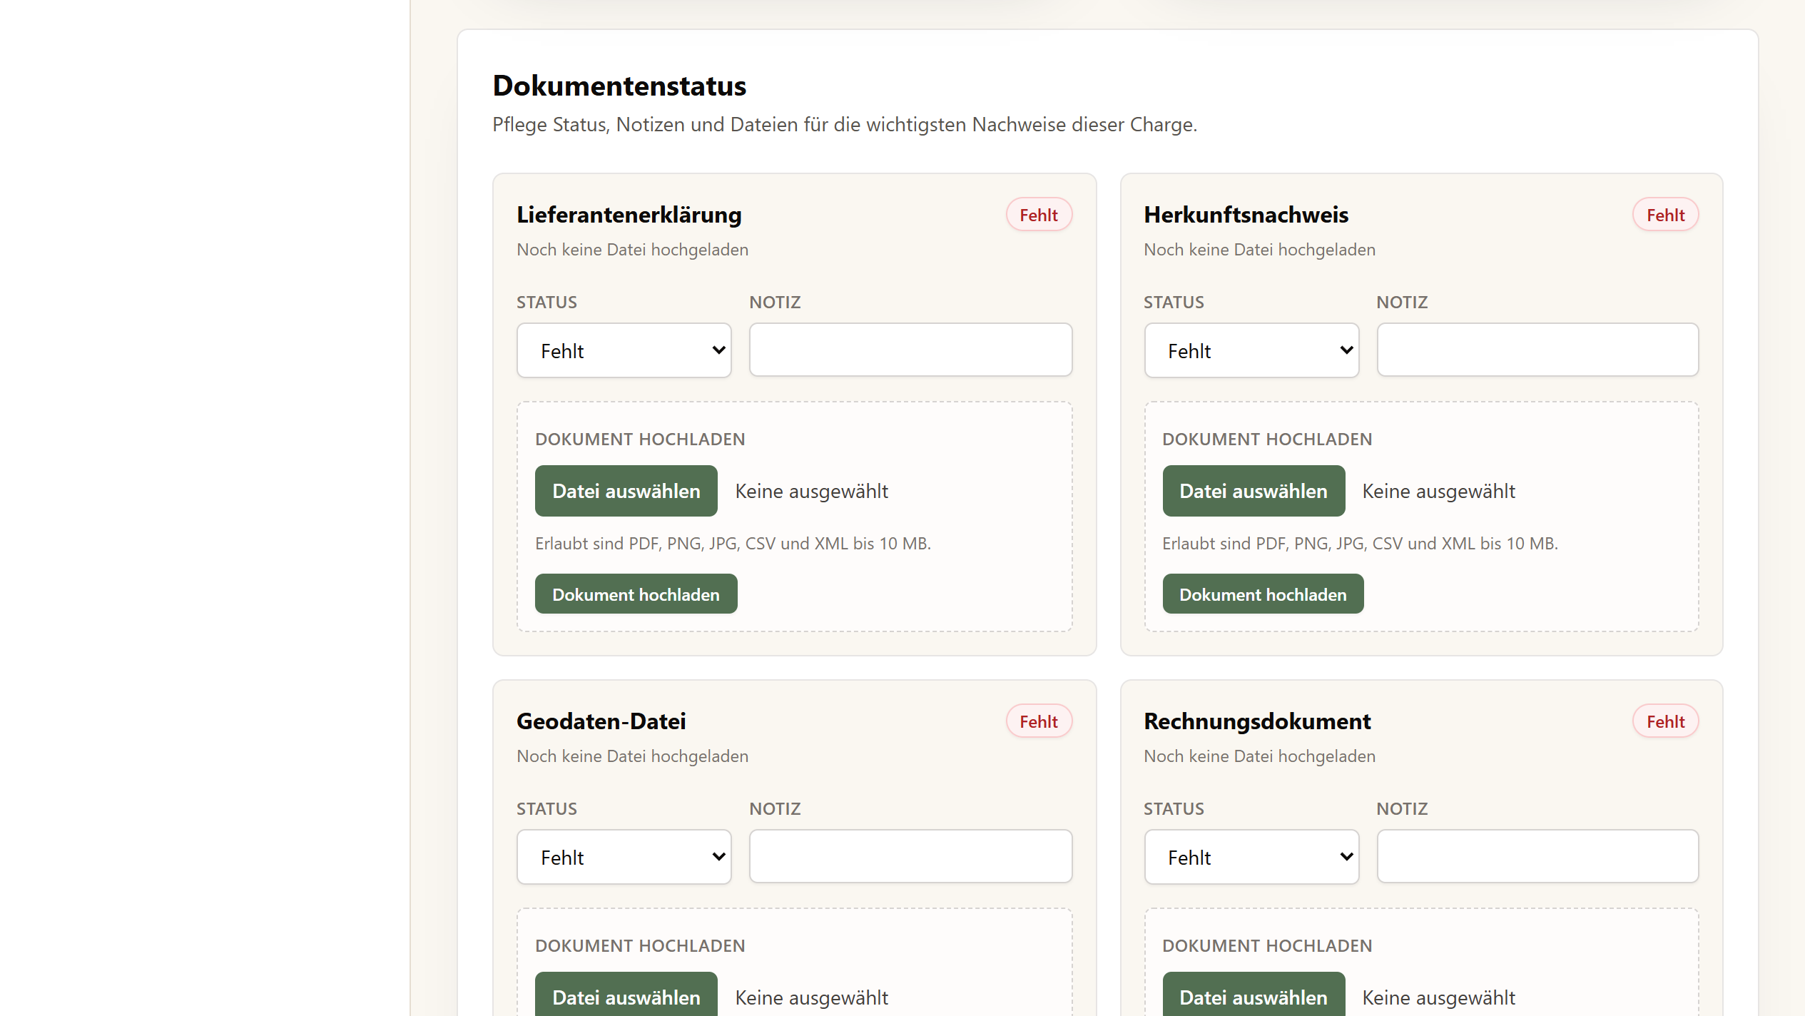The height and width of the screenshot is (1016, 1805).
Task: Click the Lieferantenerklärung Notiz input field
Action: pyautogui.click(x=910, y=350)
